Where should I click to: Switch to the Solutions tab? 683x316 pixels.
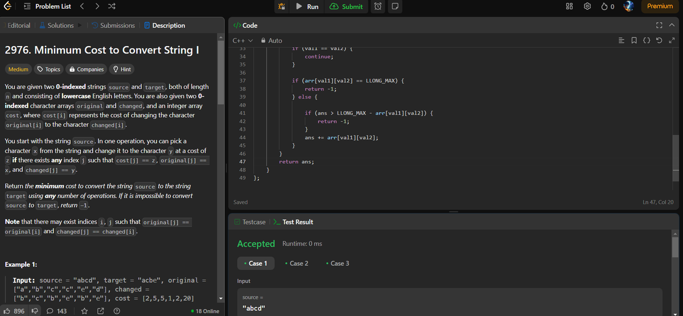tap(56, 26)
